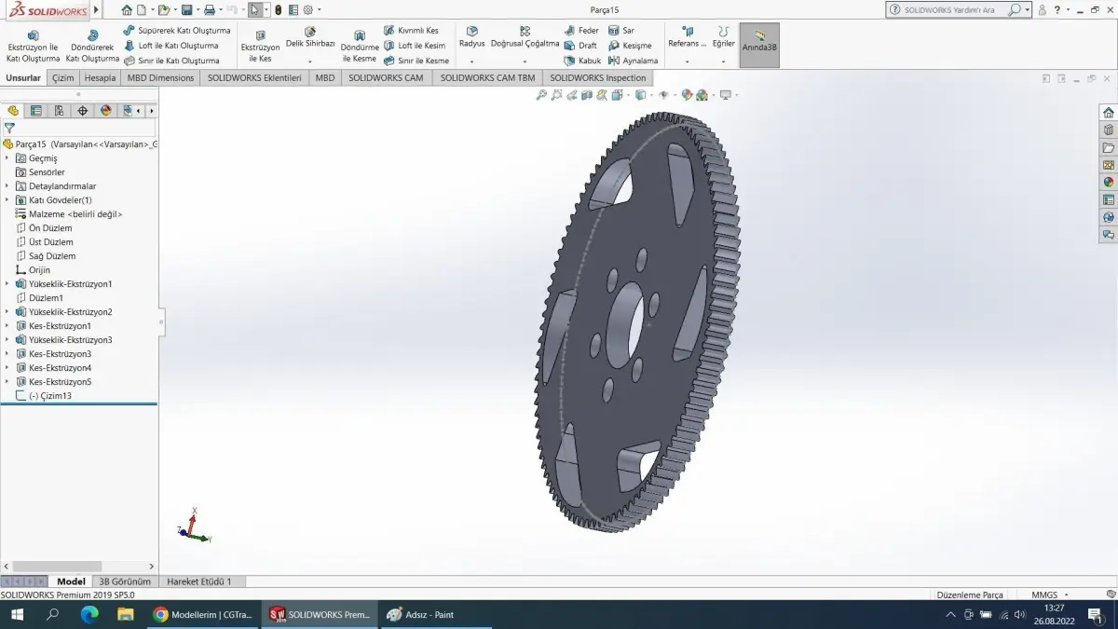Select Sınır ile Katı Oluşturma tool
1118x629 pixels.
point(171,61)
